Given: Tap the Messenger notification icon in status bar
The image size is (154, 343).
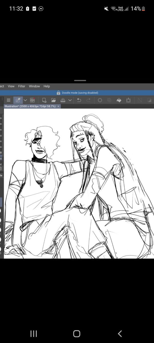Looking at the screenshot, I should point(41,9).
